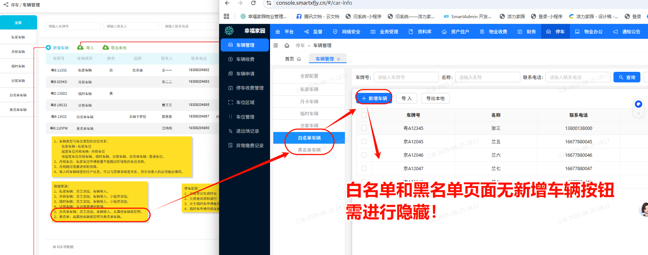
Task: Select the 月卡车辆 category
Action: (309, 102)
